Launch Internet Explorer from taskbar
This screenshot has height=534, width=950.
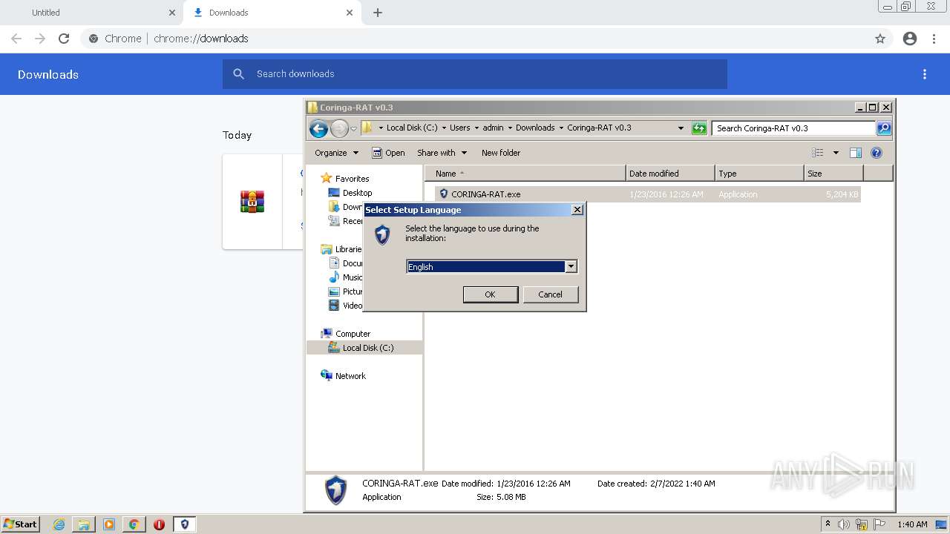[59, 524]
